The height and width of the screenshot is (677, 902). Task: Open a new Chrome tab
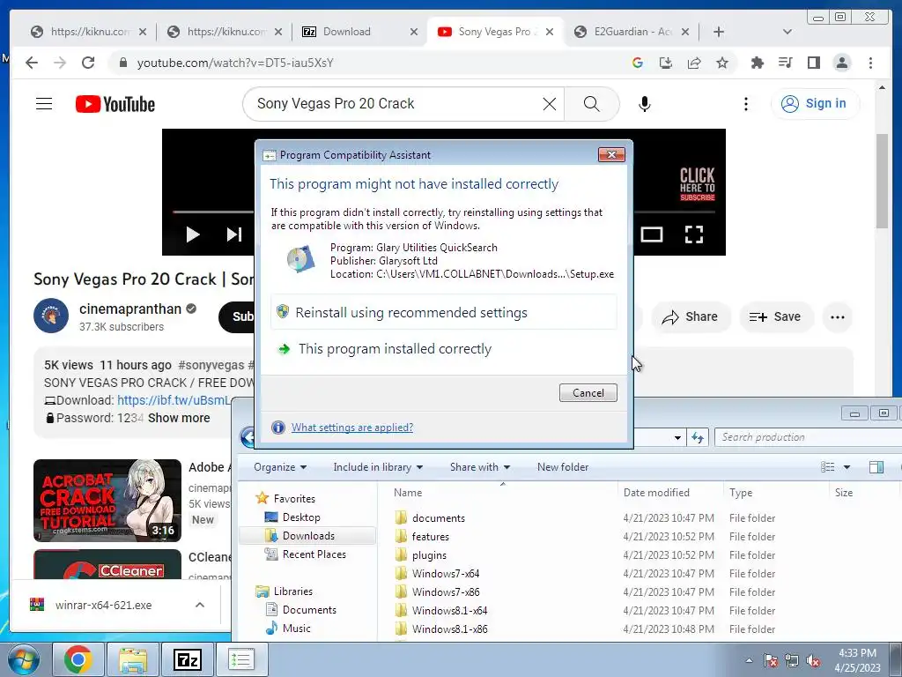click(x=719, y=32)
